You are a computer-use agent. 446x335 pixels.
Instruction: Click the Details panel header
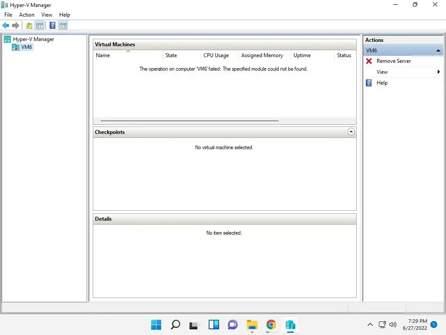[x=224, y=219]
